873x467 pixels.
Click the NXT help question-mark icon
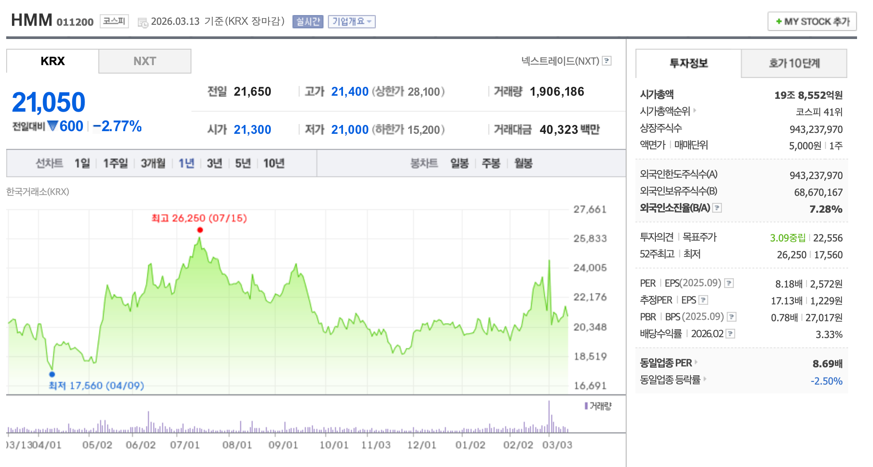pos(607,61)
